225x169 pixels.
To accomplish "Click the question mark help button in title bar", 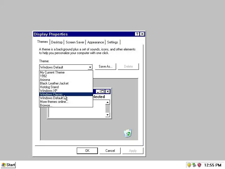I will (x=137, y=34).
